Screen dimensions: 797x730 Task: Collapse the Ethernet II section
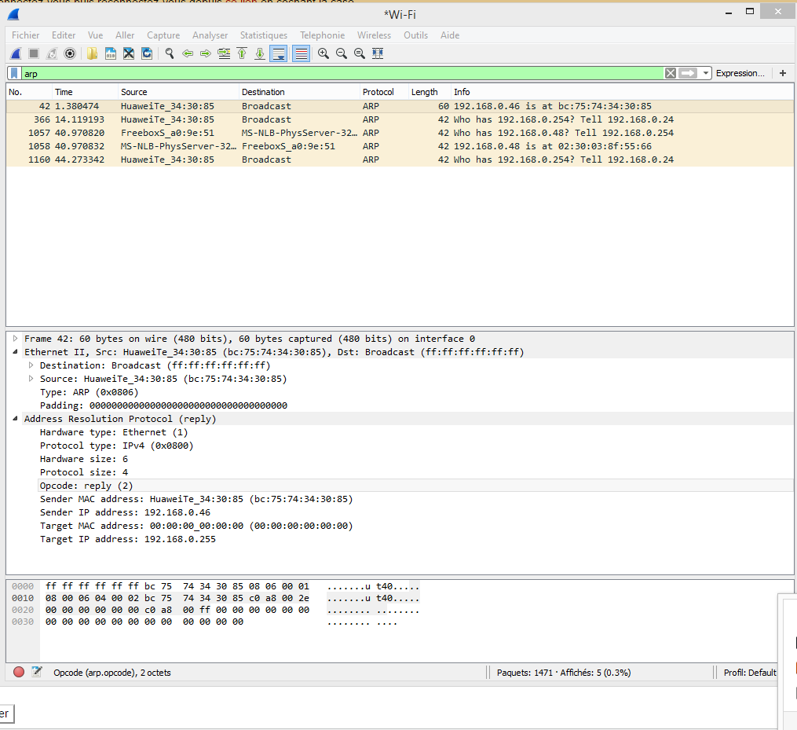pyautogui.click(x=15, y=351)
